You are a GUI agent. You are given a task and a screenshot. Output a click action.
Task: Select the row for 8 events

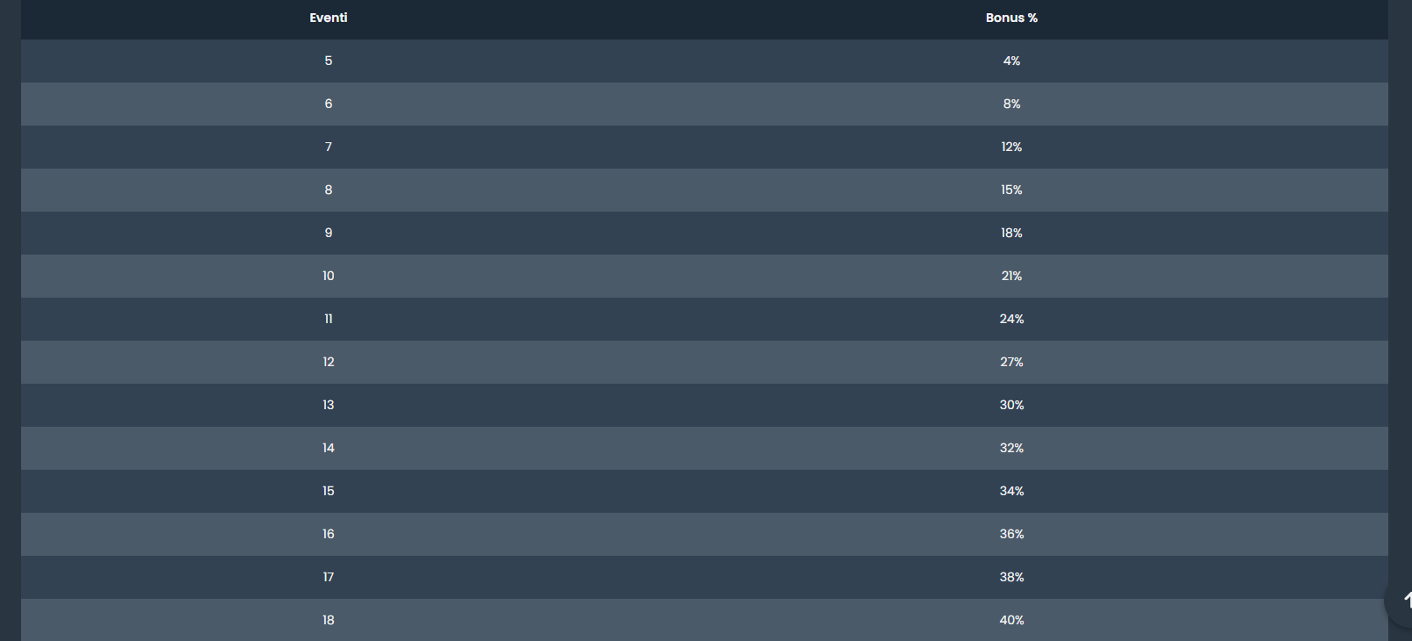(705, 190)
